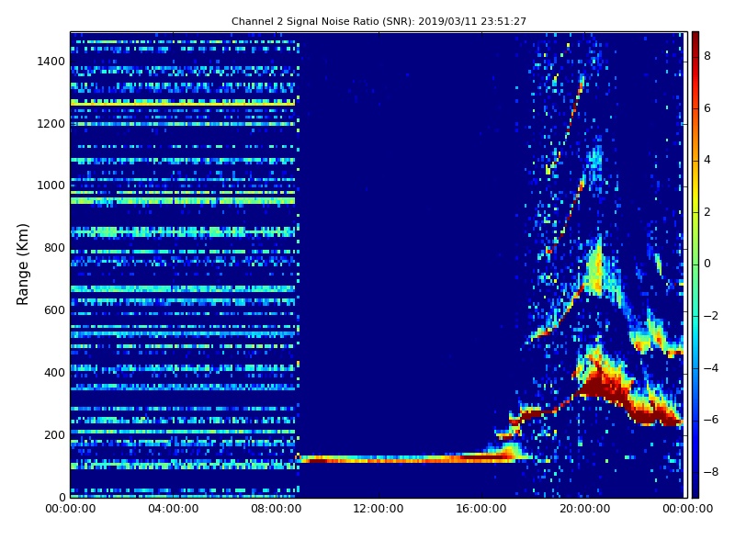Screen dimensions: 735x551
Task: Click the green middle of the colorbar near 0
Action: point(695,264)
